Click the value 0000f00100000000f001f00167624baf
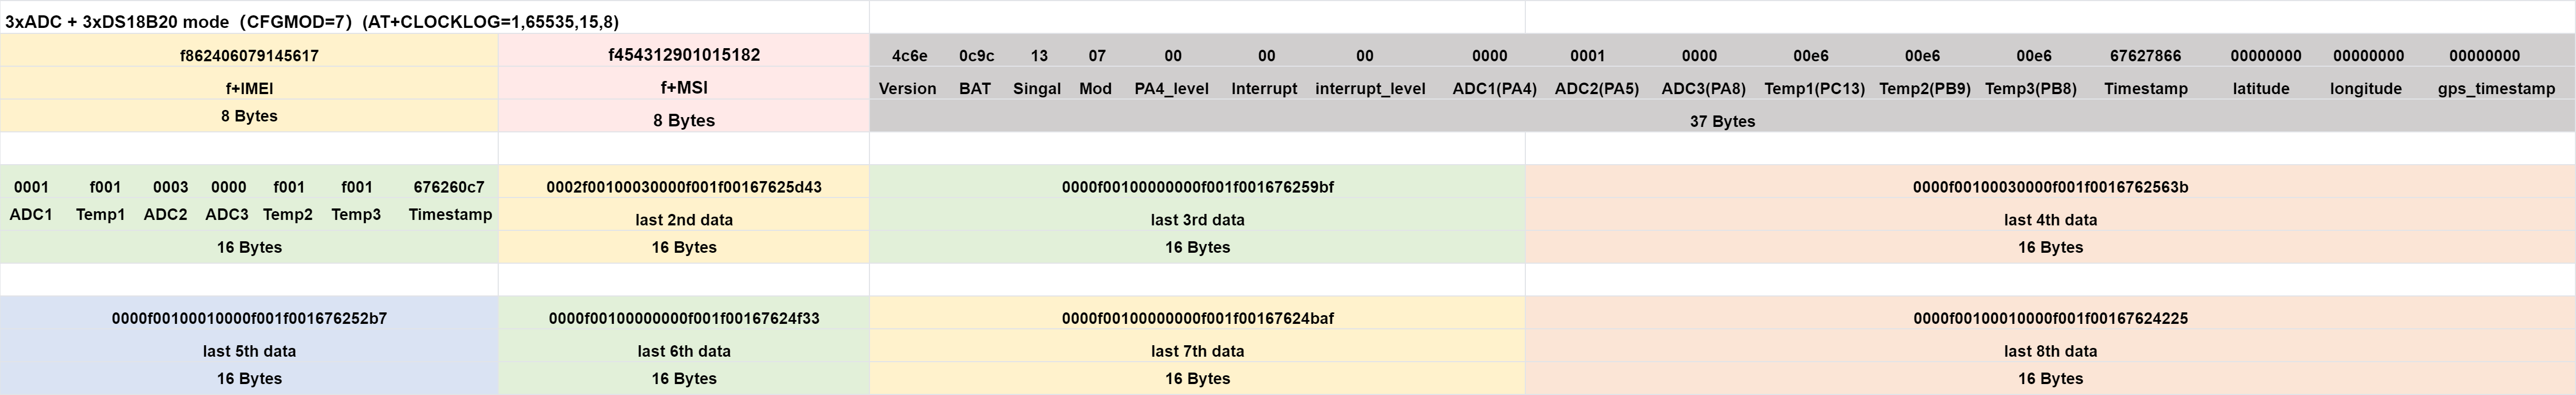The image size is (2576, 395). tap(1197, 319)
